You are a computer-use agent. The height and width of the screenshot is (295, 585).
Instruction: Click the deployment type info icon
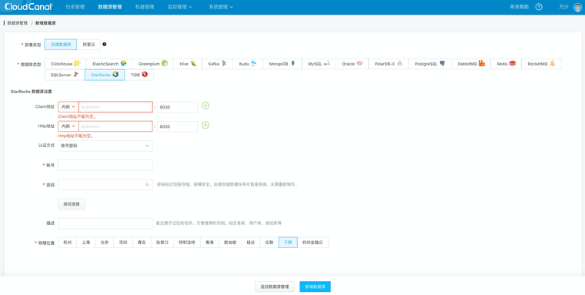point(105,44)
